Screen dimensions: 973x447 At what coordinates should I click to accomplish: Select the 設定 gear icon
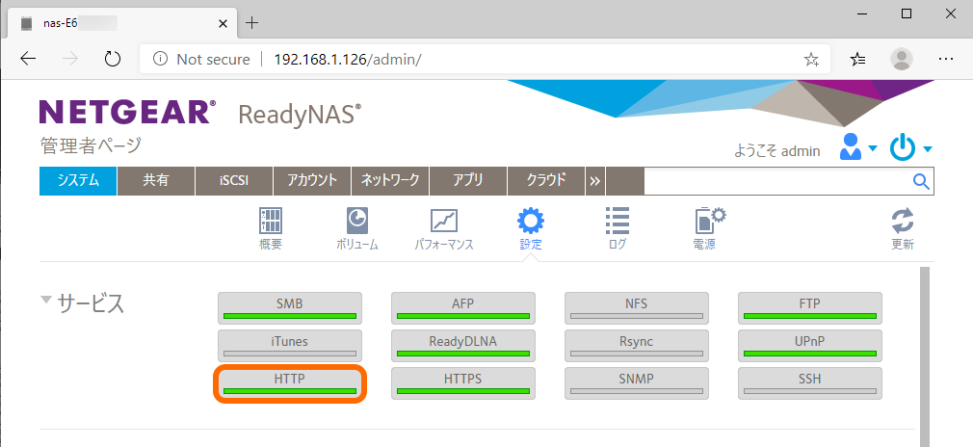(531, 221)
